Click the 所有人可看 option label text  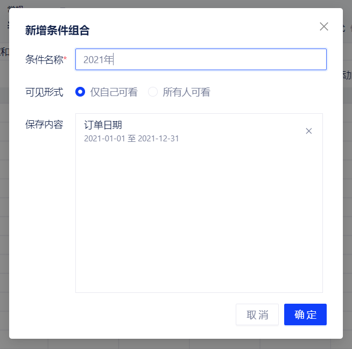[x=186, y=92]
